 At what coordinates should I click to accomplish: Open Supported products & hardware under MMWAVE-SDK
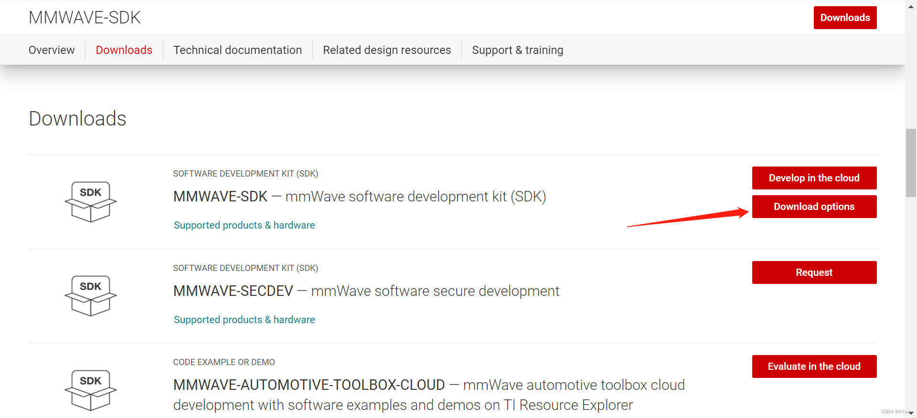coord(245,225)
